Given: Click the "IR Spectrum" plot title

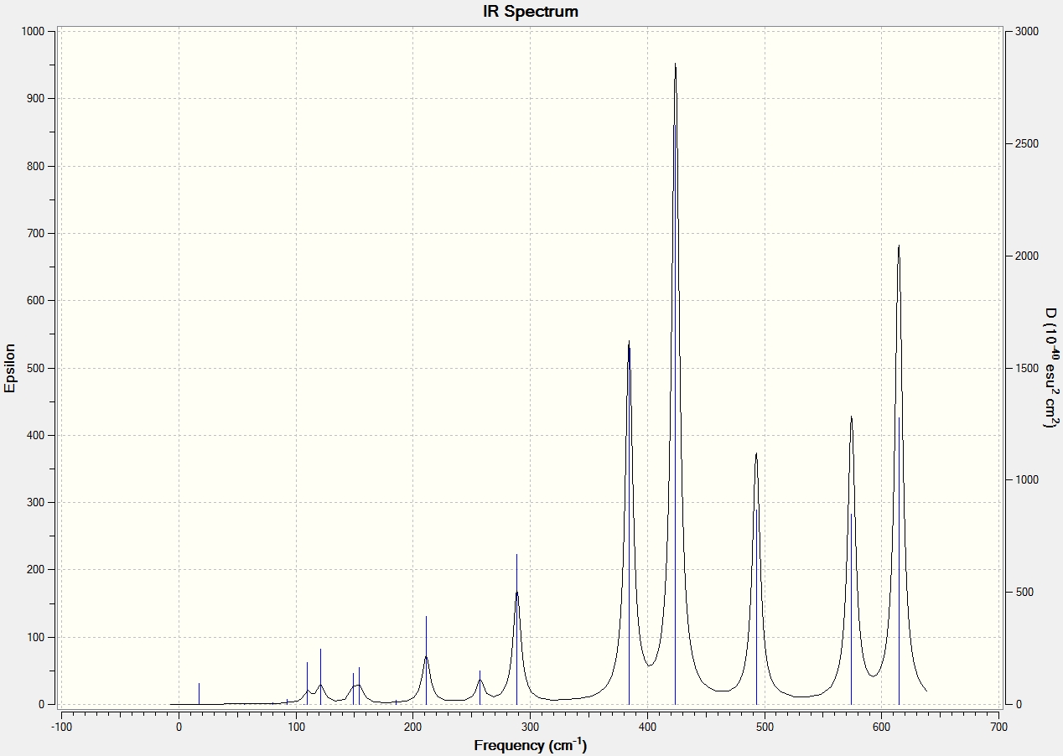Looking at the screenshot, I should coord(531,12).
